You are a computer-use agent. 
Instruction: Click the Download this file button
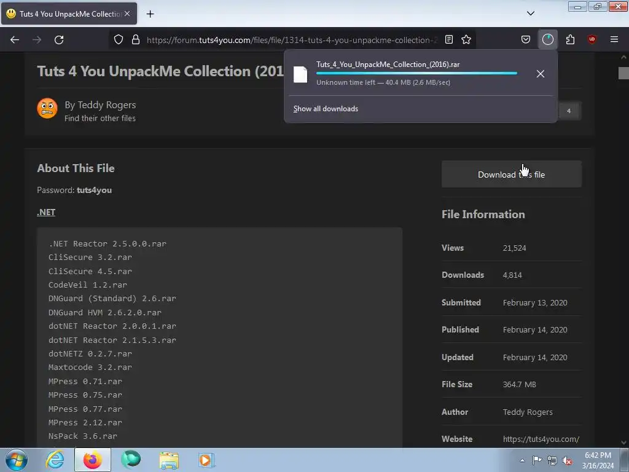[x=512, y=174]
